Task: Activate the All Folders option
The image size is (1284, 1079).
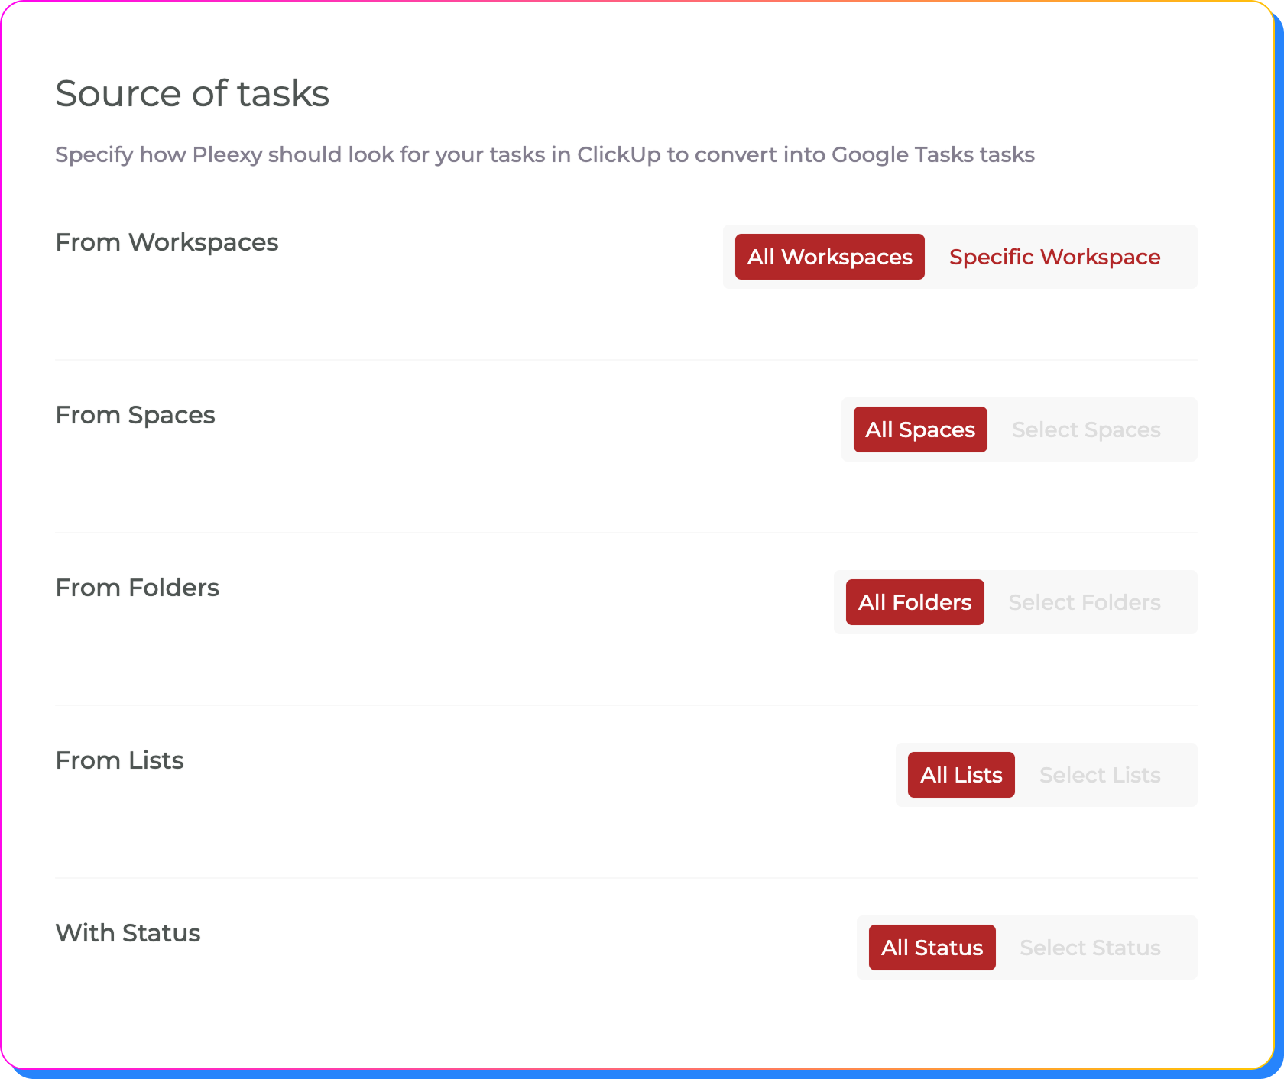Action: point(915,602)
